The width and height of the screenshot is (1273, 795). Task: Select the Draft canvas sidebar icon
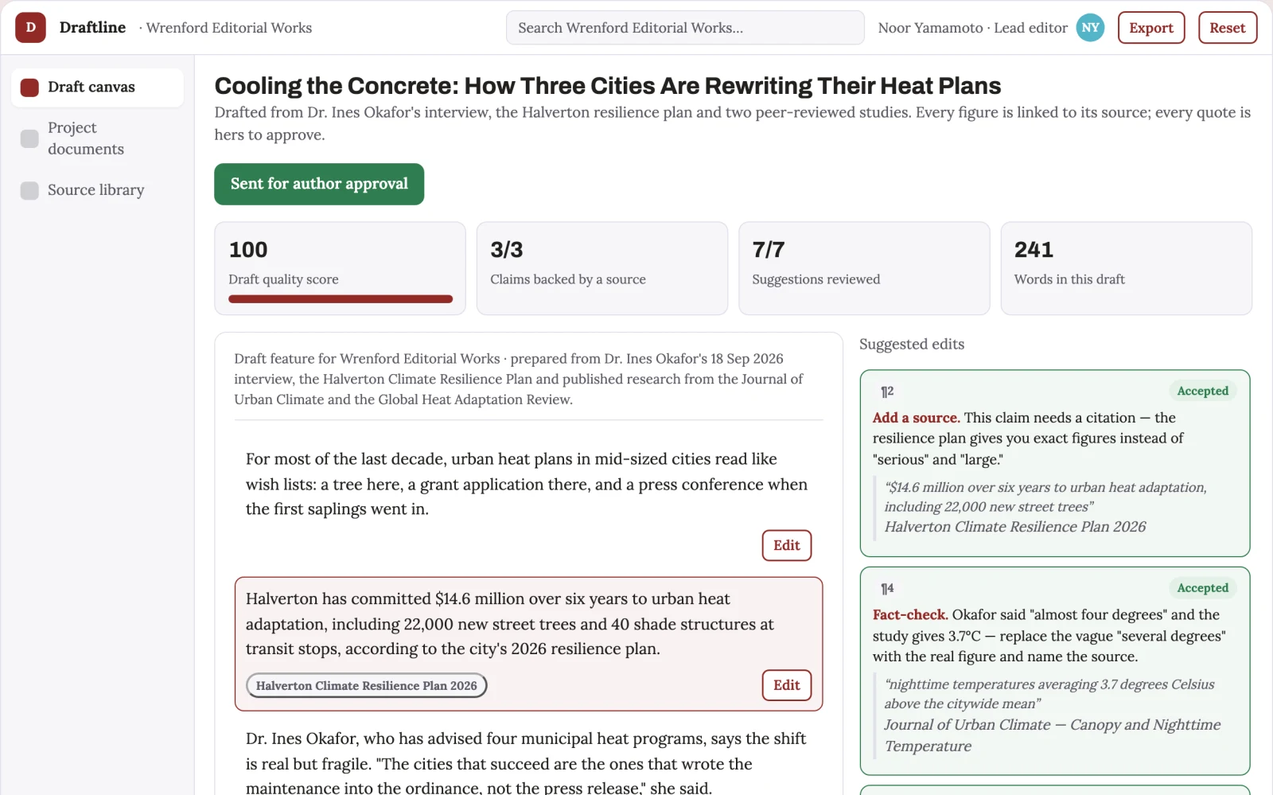[x=29, y=88]
